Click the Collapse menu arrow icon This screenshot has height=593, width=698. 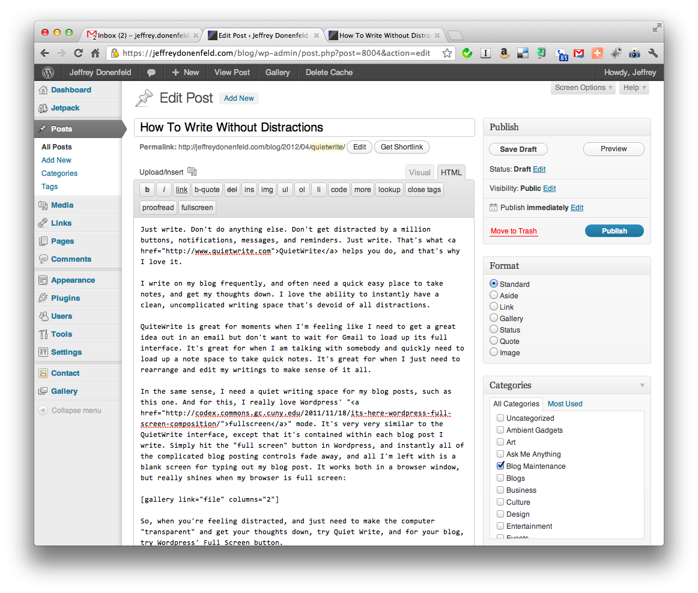[x=43, y=410]
